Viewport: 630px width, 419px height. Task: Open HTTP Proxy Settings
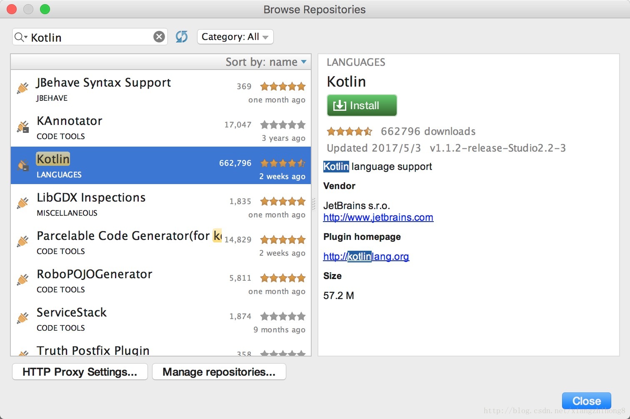(x=80, y=372)
